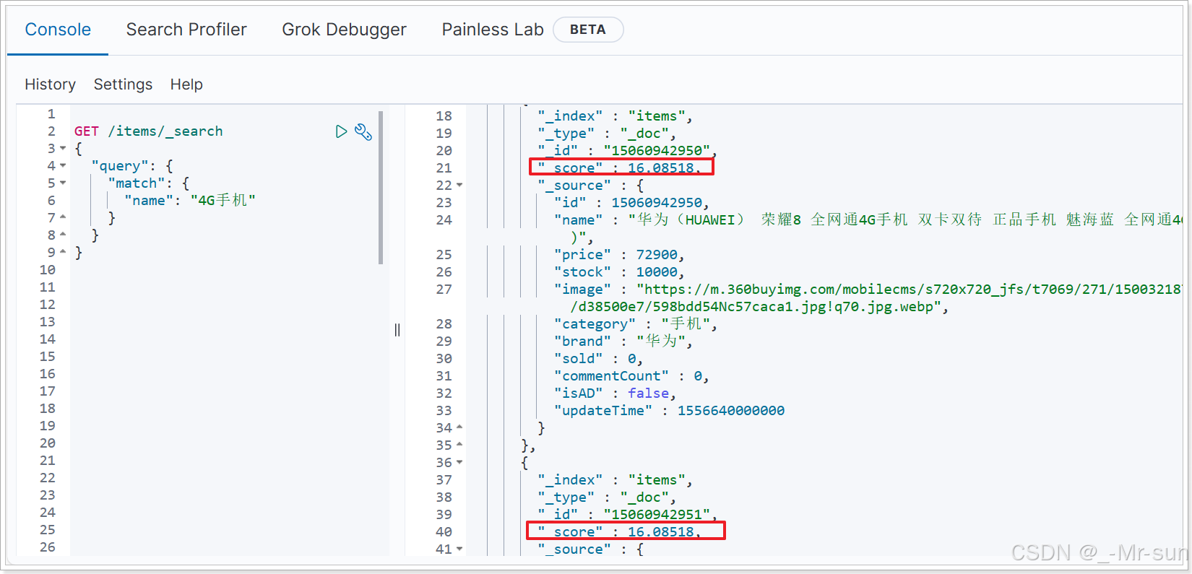Click the "_type" : "_doc" on line 19
The height and width of the screenshot is (574, 1192).
[607, 134]
